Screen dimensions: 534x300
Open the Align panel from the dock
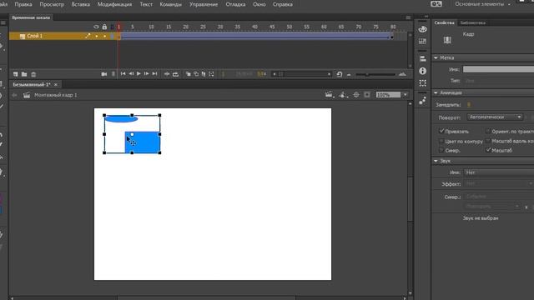pos(423,58)
